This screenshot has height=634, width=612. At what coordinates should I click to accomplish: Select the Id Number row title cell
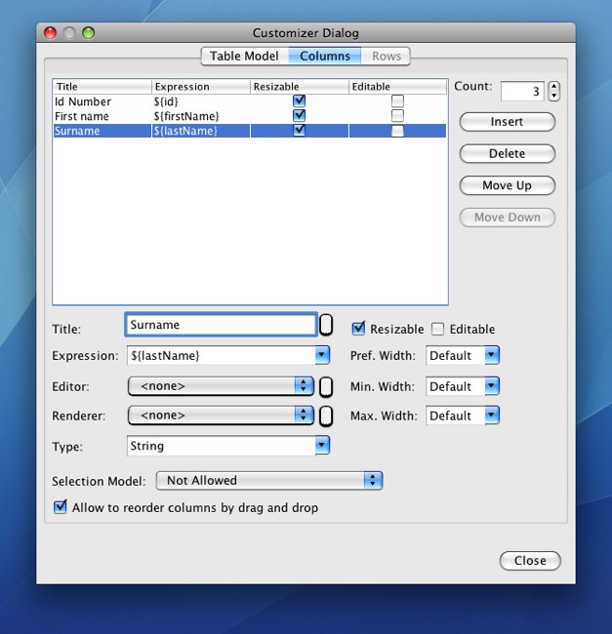click(102, 101)
